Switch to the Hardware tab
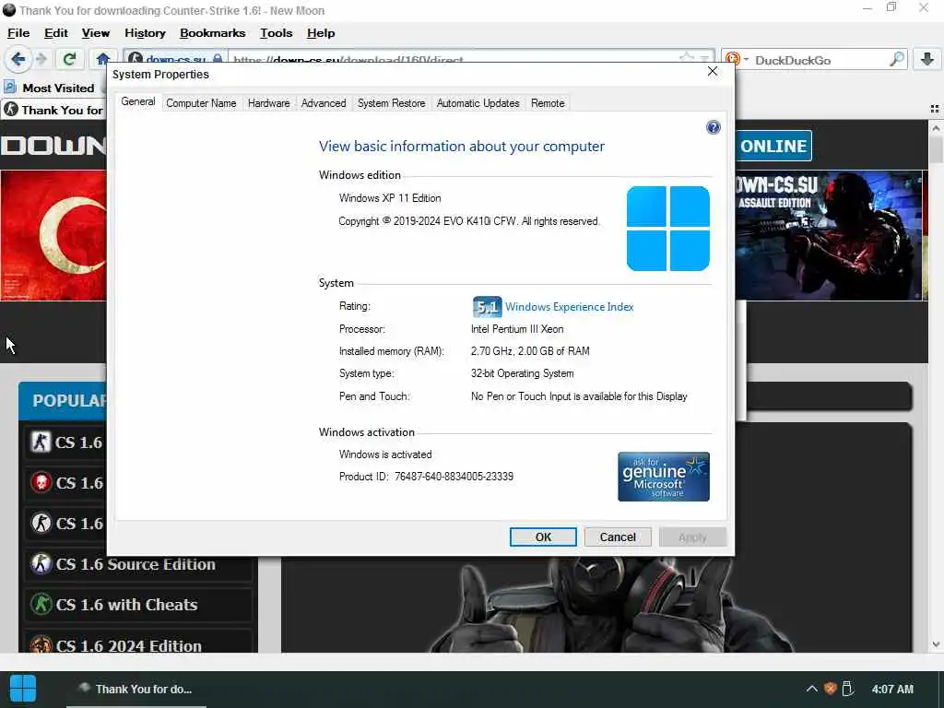944x708 pixels. click(x=268, y=103)
